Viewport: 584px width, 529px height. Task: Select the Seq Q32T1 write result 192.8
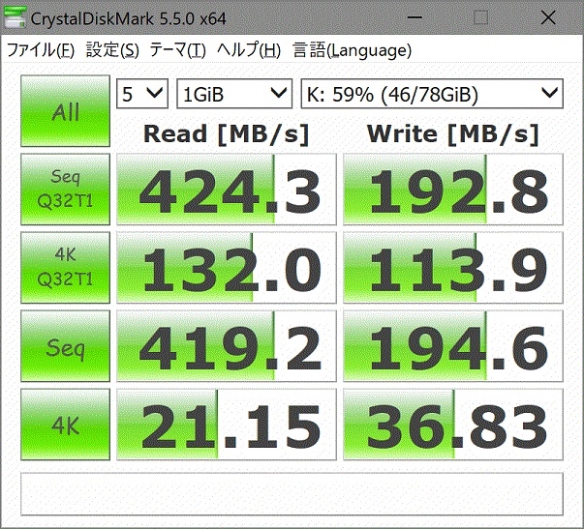453,190
